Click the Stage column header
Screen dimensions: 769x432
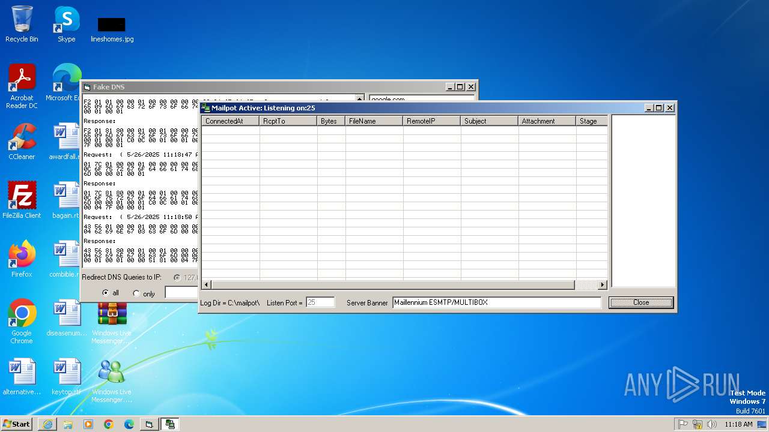click(592, 121)
